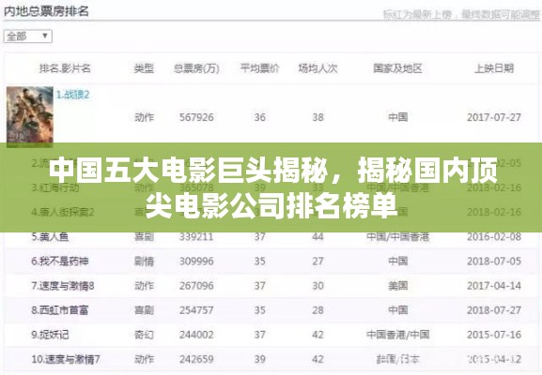This screenshot has height=375, width=542.
Task: Open the 9.捉妖记 movie entry
Action: [50, 335]
